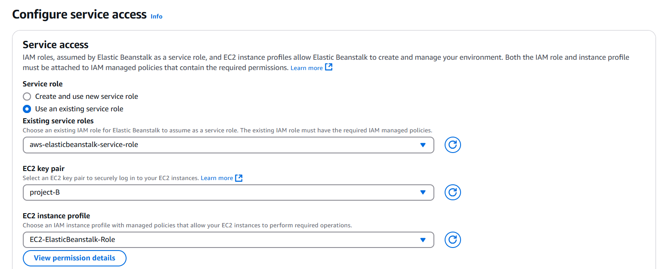This screenshot has width=659, height=269.
Task: Refresh the existing service roles list
Action: (452, 145)
